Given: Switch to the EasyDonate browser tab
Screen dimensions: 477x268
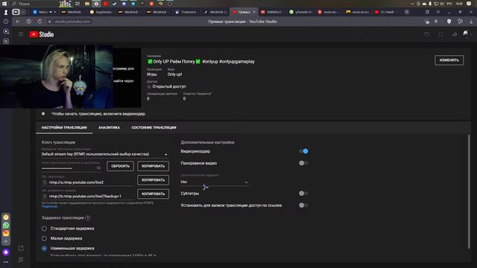Looking at the screenshot, I should coord(101,12).
